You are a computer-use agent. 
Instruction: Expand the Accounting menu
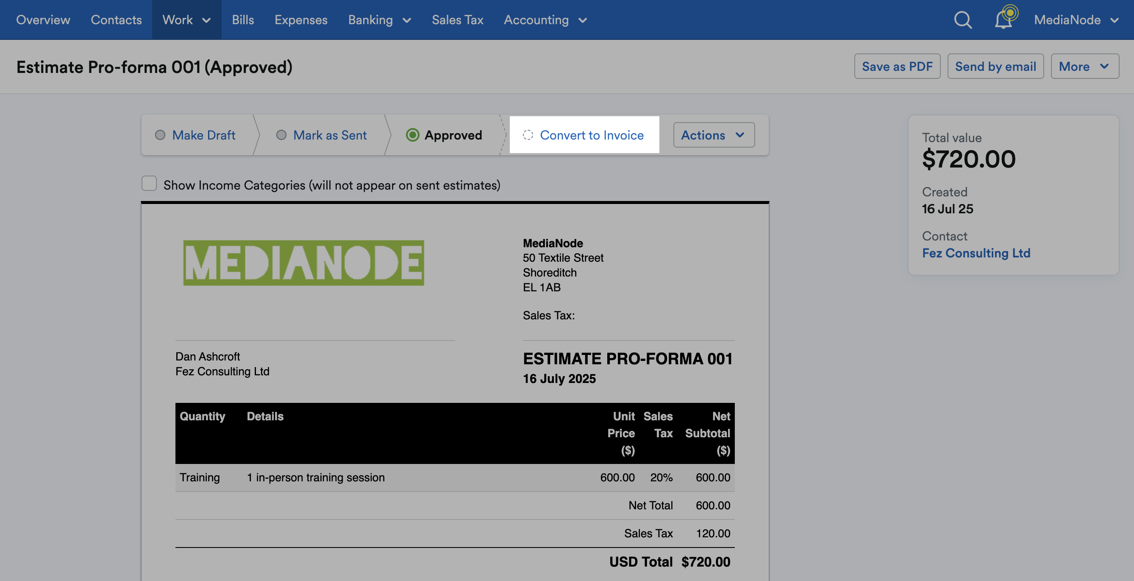pyautogui.click(x=545, y=20)
